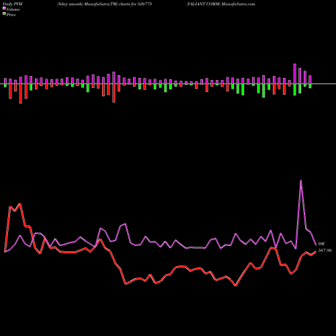
Task: Select the 'Price' legend label
Action: [x=11, y=15]
